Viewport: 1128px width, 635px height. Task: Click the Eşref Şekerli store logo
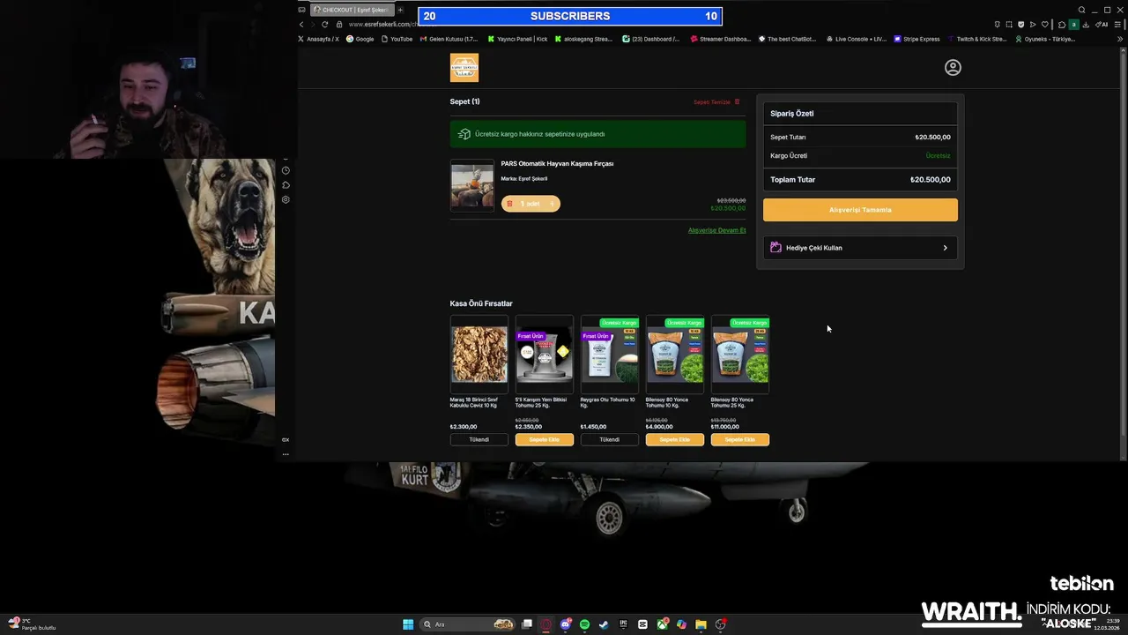coord(464,68)
